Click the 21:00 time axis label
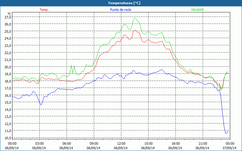Image resolution: width=242 pixels, height=151 pixels. 203,144
